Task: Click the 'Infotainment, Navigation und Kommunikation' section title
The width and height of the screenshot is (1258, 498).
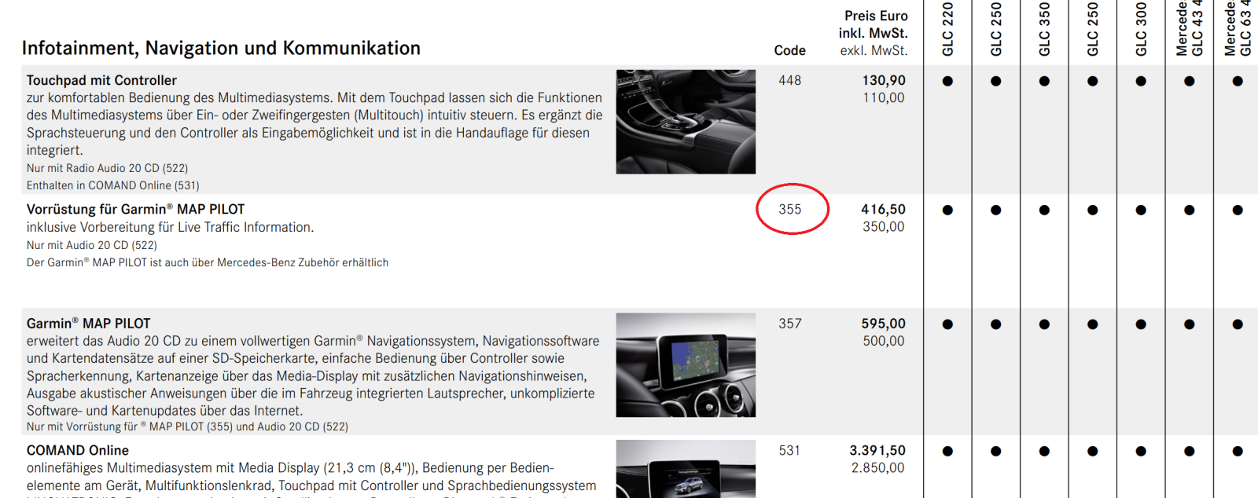Action: (x=221, y=49)
